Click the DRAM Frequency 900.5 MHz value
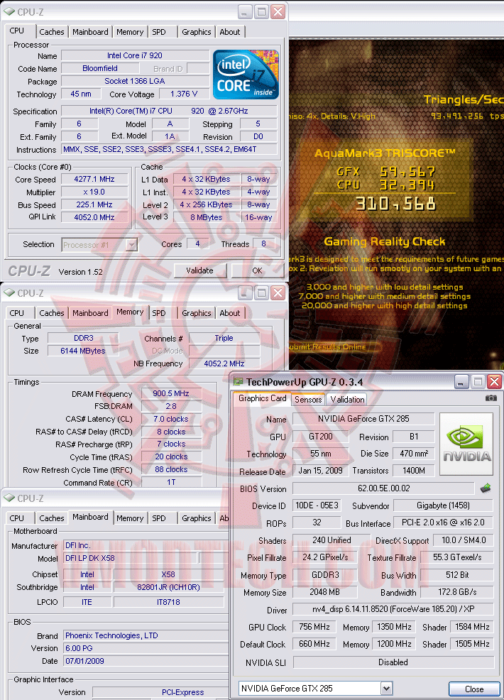Viewport: 504px width, 700px height. pos(171,394)
